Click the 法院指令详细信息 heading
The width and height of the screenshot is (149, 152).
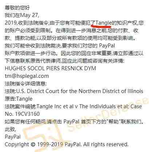[25, 84]
